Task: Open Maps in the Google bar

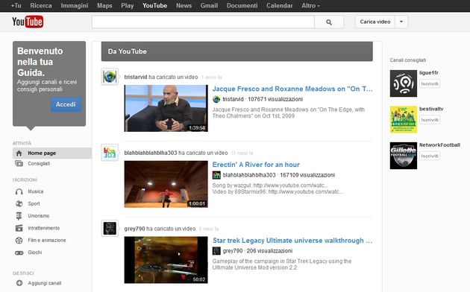Action: coord(104,6)
